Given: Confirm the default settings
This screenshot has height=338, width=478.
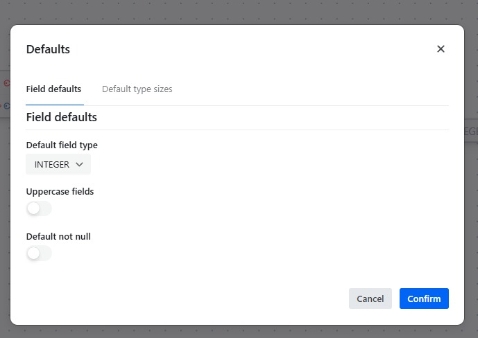Looking at the screenshot, I should pyautogui.click(x=424, y=299).
